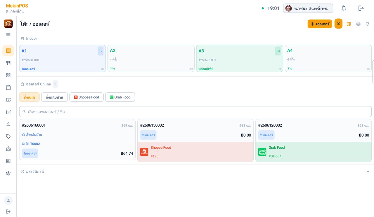
Task: Open the grid categories icon in sidebar
Action: [8, 75]
